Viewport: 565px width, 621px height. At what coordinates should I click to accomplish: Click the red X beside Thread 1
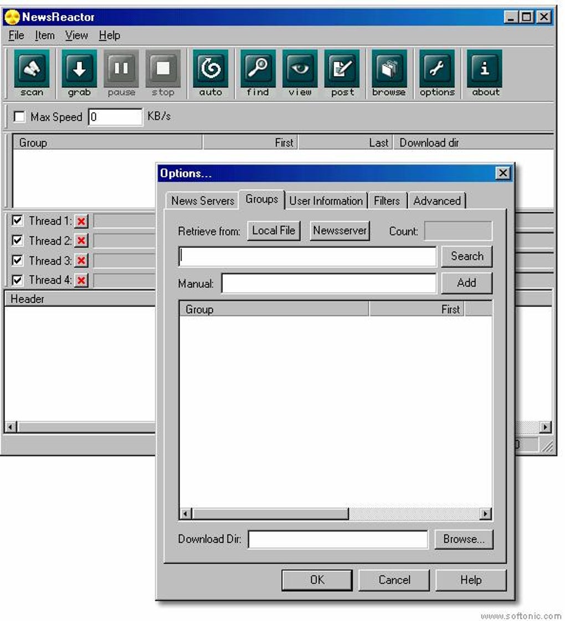81,221
